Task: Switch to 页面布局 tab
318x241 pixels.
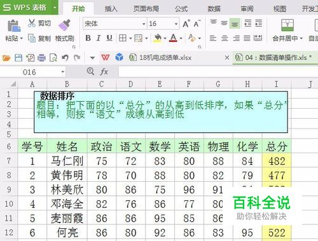Action: pyautogui.click(x=146, y=9)
